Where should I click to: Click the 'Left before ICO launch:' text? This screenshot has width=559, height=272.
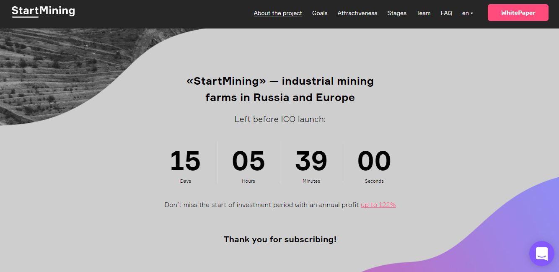(280, 119)
